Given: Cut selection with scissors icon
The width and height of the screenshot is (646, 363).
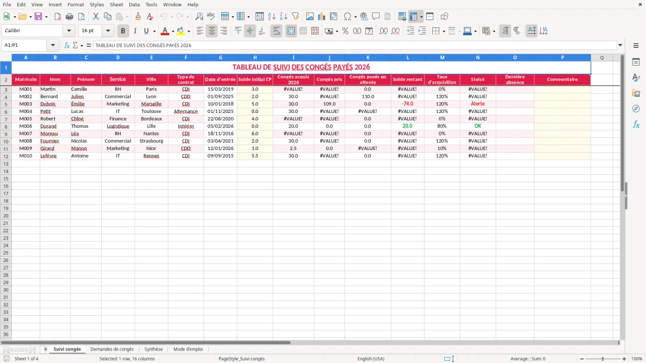Looking at the screenshot, I should [x=96, y=17].
